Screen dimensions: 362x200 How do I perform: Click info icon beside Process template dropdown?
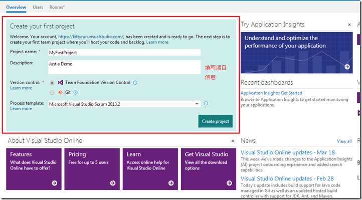(x=206, y=103)
